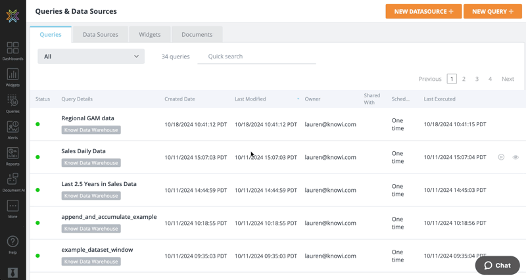
Task: Click the Knowi logo icon
Action: (x=12, y=16)
